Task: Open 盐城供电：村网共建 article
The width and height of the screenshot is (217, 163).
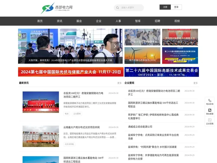Action: [x=152, y=147]
